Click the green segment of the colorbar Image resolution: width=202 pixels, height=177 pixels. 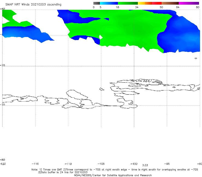tap(128, 3)
